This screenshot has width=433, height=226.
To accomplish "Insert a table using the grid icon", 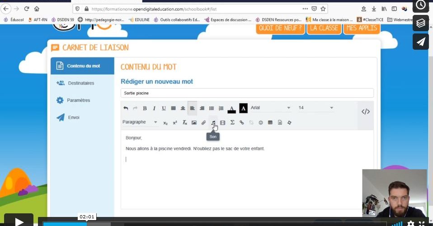I will [270, 122].
